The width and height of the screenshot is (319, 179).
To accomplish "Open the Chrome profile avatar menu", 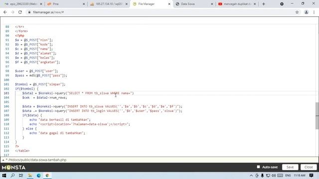I will click(306, 12).
